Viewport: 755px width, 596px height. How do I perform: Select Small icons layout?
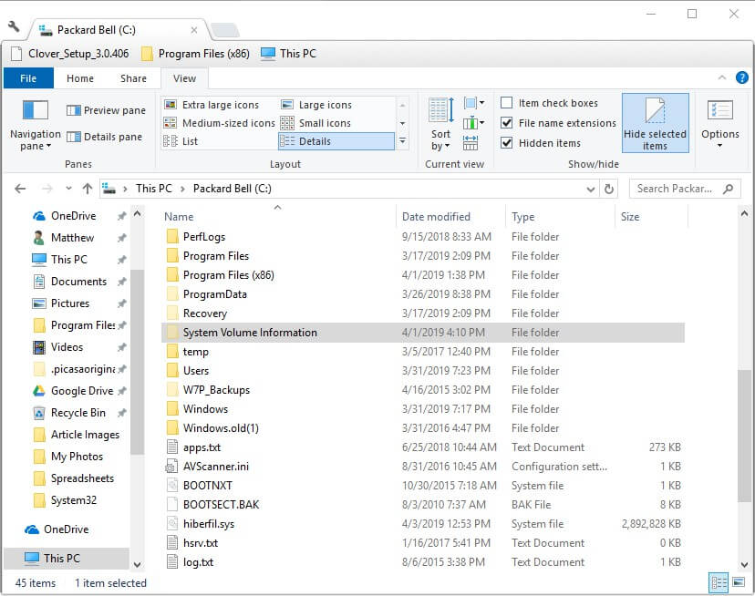(x=315, y=123)
